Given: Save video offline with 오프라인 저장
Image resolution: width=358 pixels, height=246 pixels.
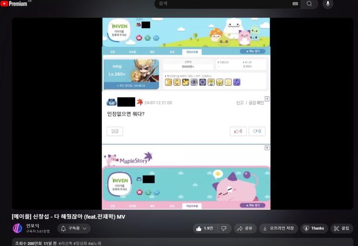Looking at the screenshot, I should pos(278,228).
